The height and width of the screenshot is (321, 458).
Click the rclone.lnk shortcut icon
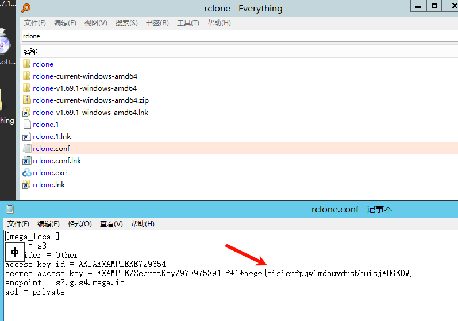click(x=26, y=184)
